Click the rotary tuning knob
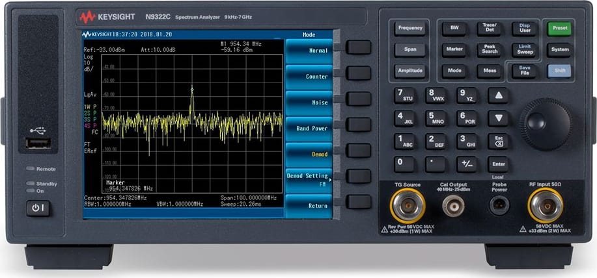Viewport: 597px width, 278px height. (545, 123)
